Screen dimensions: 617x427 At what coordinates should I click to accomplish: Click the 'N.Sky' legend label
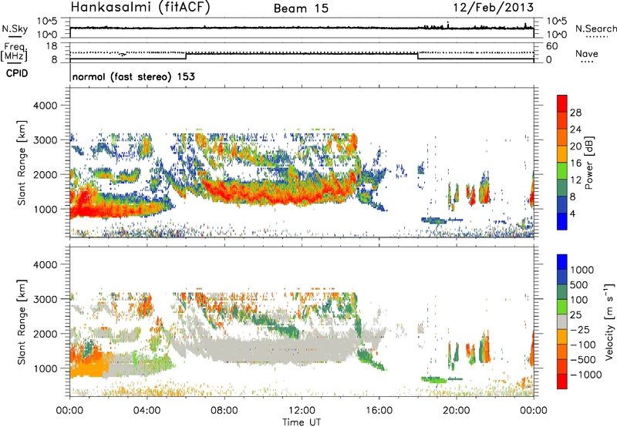tap(15, 29)
